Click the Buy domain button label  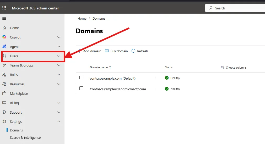(x=119, y=51)
